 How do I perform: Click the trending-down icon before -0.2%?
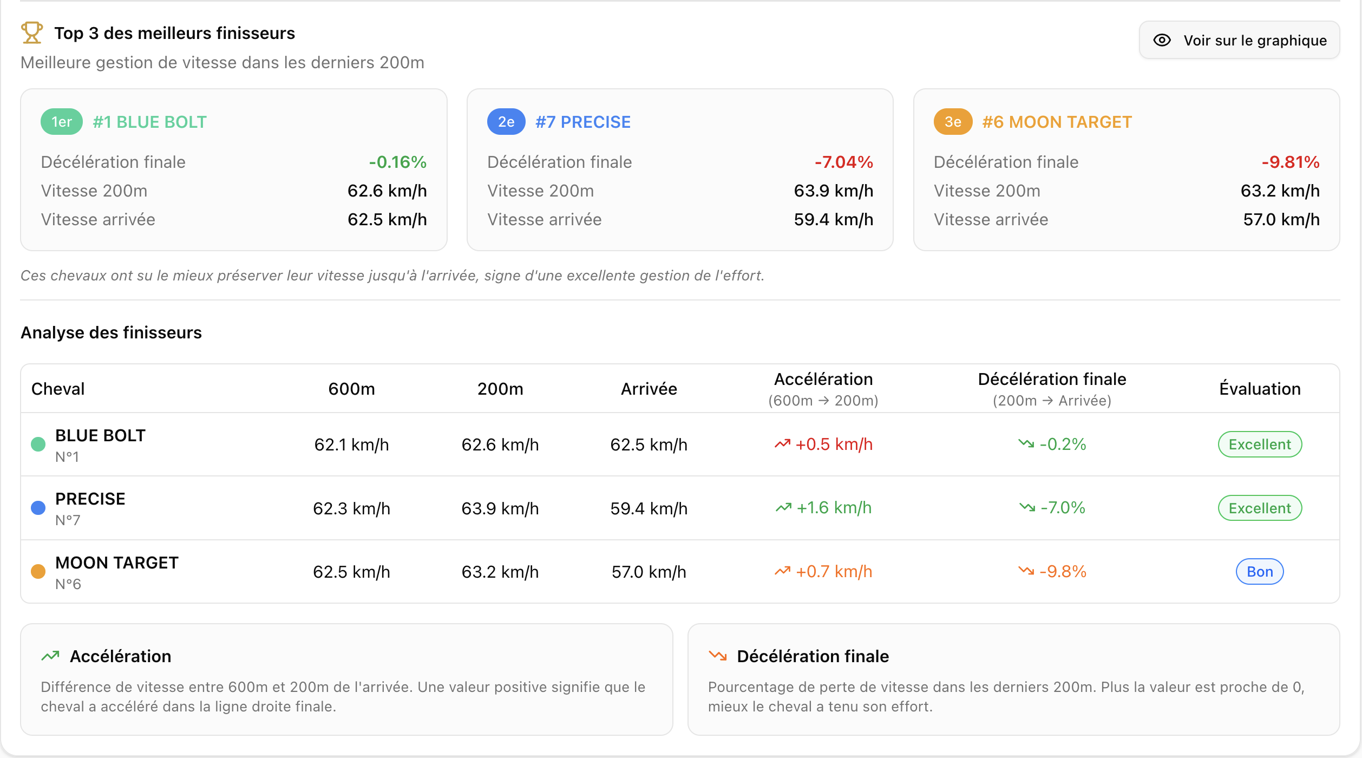[1026, 445]
